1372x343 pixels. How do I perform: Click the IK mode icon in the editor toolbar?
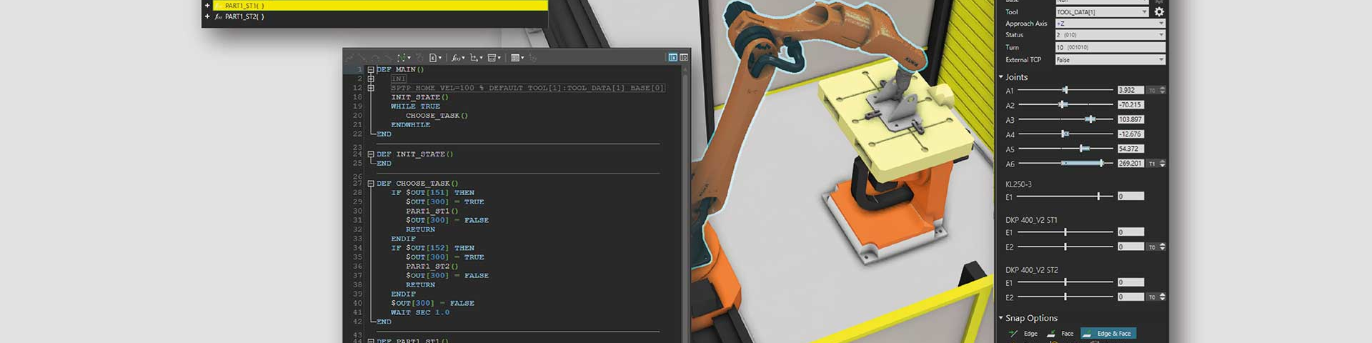pos(672,57)
